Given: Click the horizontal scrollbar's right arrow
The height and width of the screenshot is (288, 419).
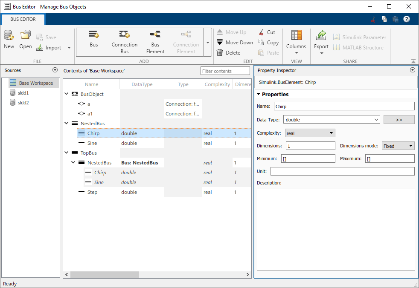Looking at the screenshot, I should 248,274.
